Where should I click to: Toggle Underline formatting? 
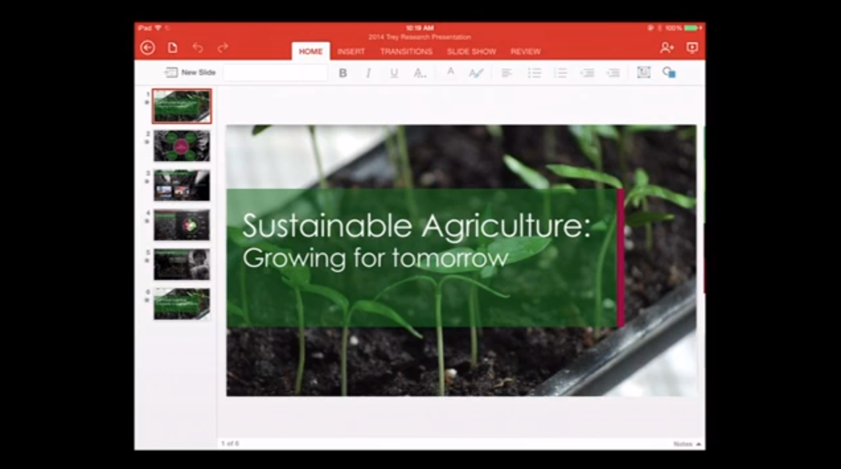394,73
